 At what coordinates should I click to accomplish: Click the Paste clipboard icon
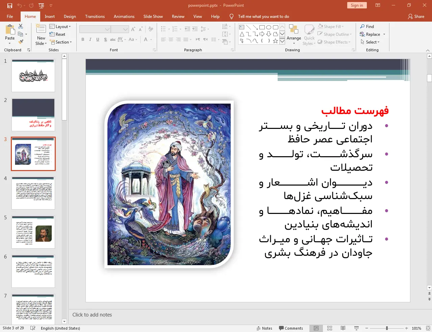coord(10,30)
